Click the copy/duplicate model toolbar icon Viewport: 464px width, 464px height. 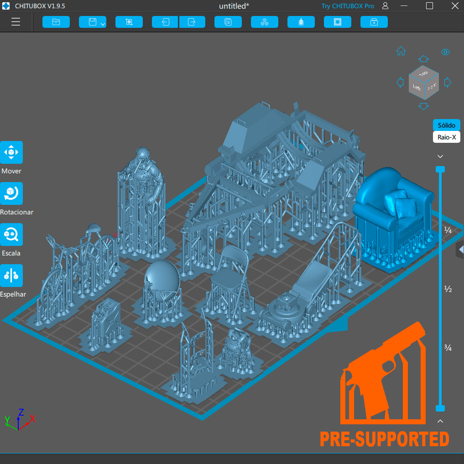[228, 22]
